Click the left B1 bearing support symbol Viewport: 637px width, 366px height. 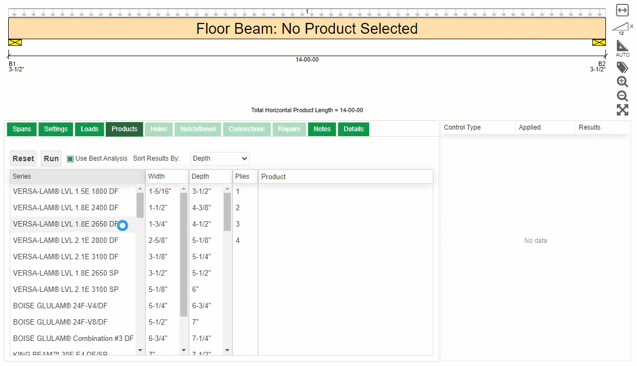(15, 42)
